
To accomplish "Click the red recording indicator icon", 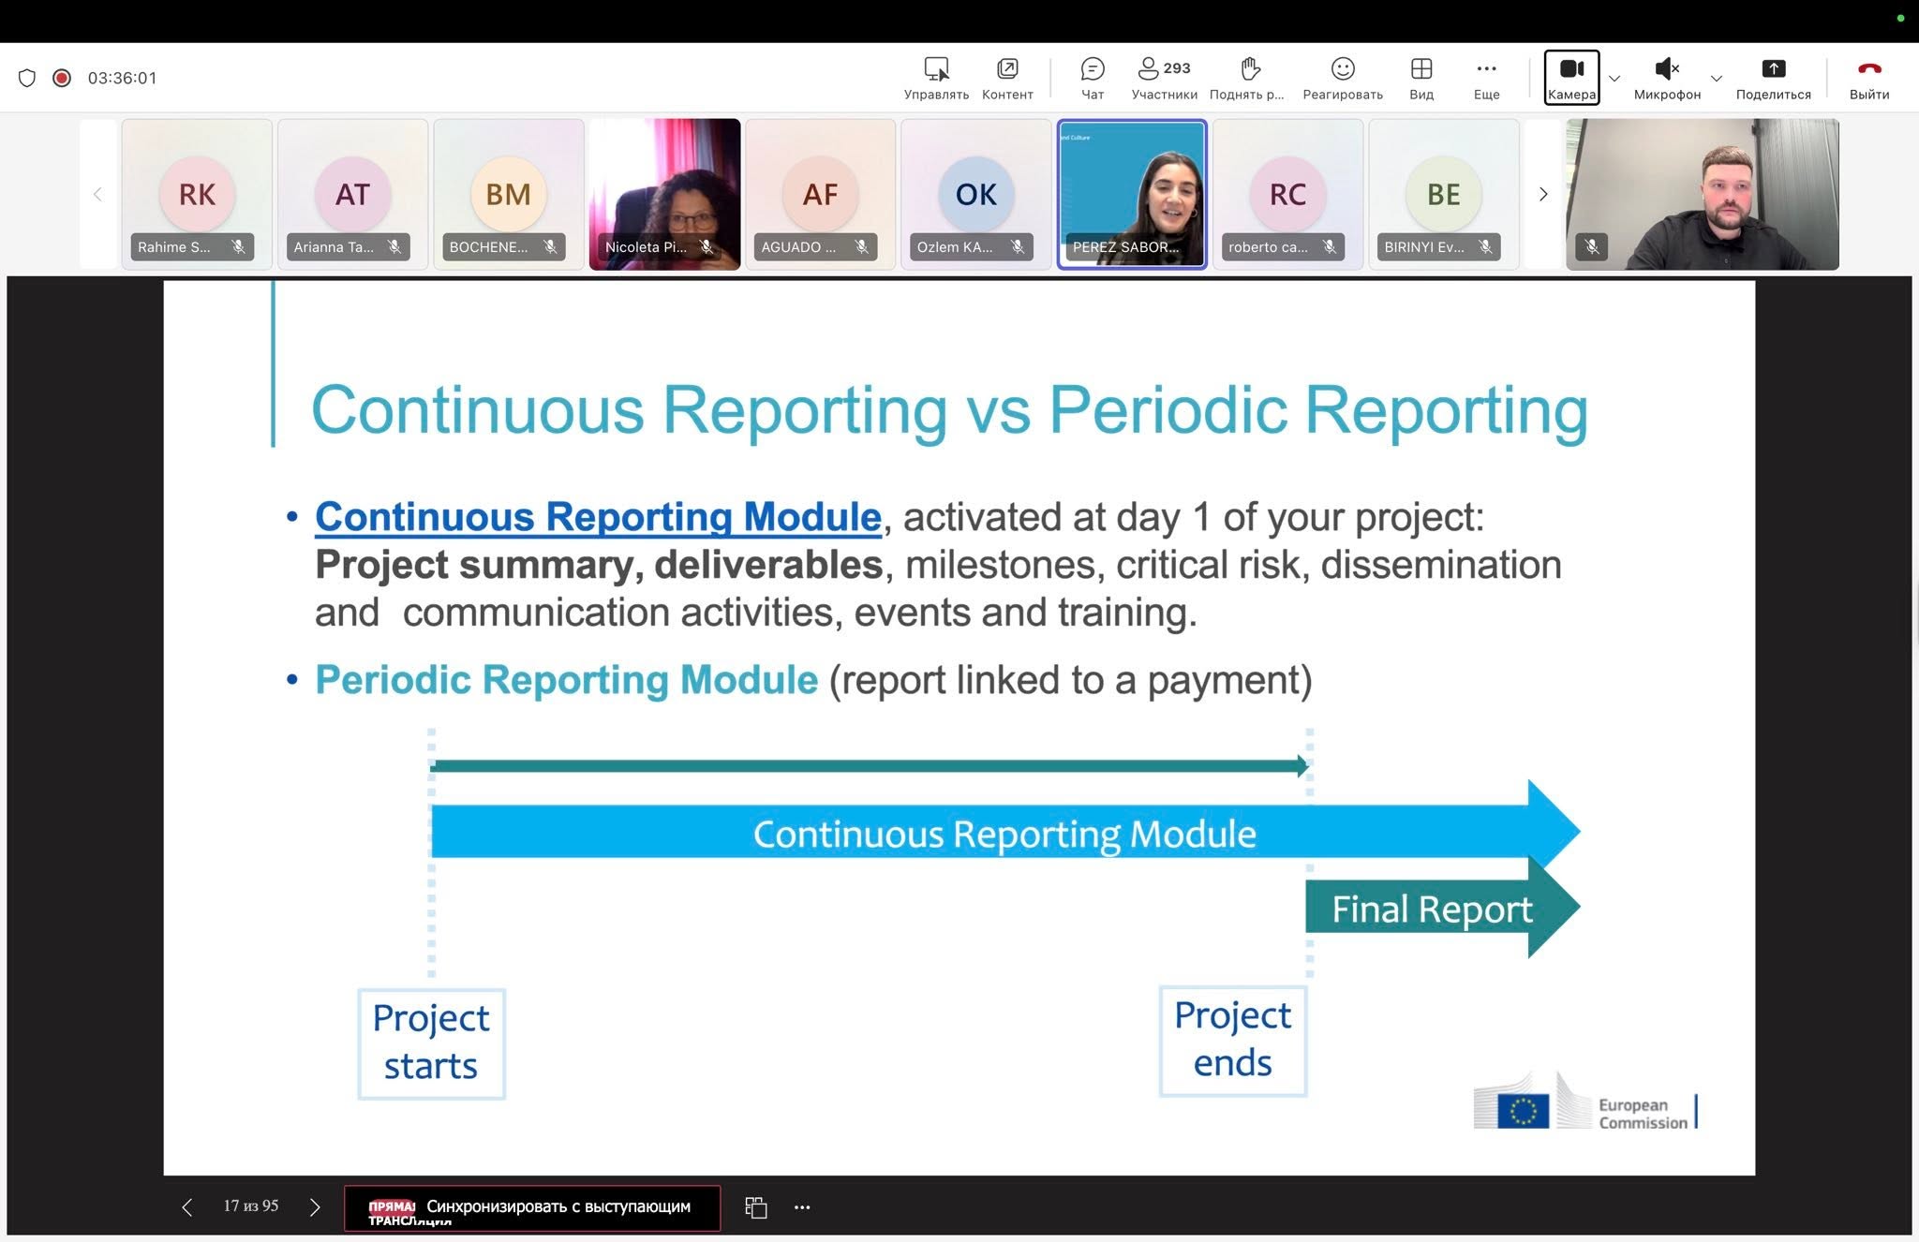I will coord(62,78).
